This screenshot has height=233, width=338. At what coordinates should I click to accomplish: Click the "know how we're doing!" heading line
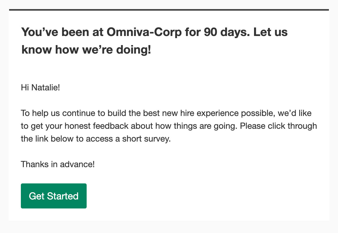point(86,50)
